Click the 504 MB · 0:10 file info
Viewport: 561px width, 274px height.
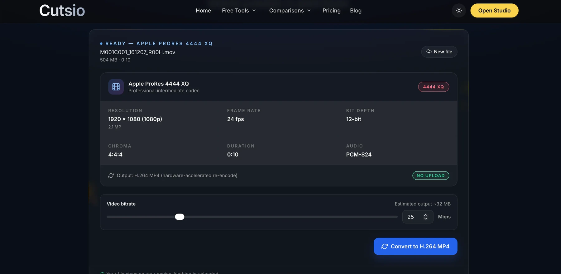coord(115,60)
